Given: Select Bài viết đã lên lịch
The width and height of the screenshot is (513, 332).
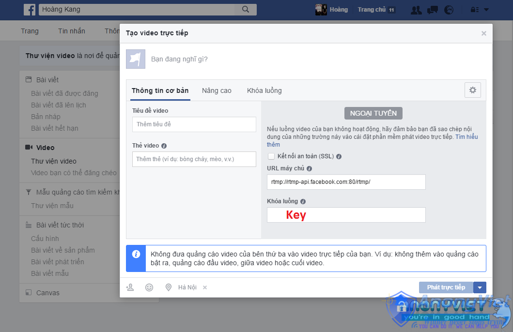Looking at the screenshot, I should [59, 105].
